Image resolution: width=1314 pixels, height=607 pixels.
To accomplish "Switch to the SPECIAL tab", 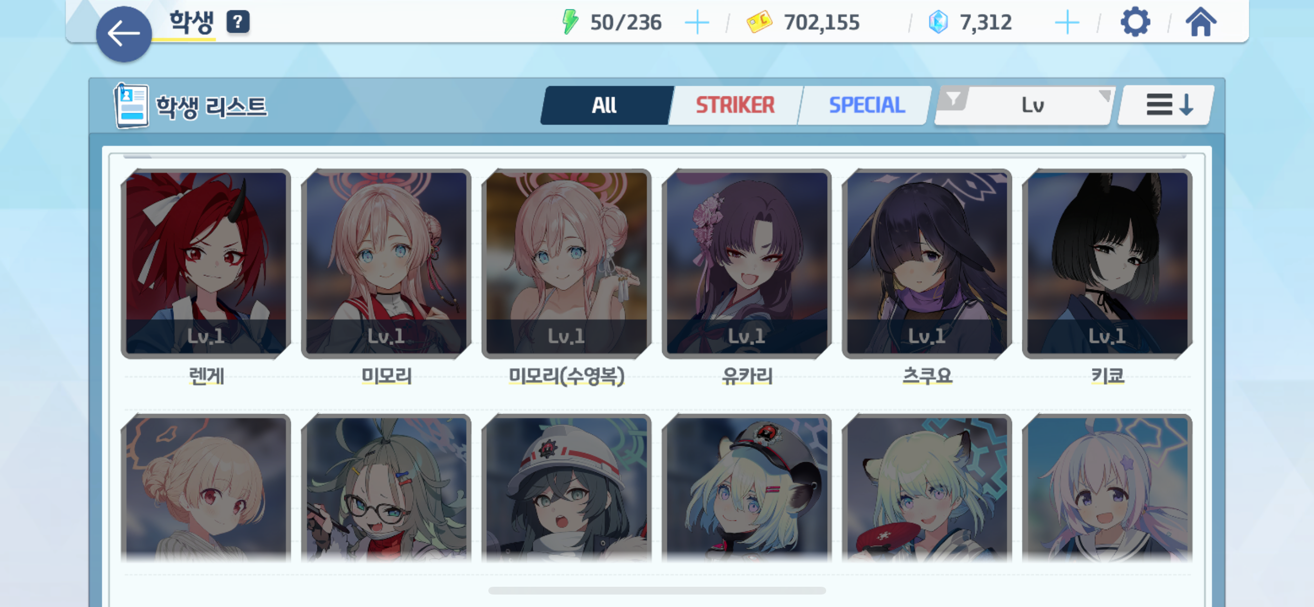I will coord(866,105).
